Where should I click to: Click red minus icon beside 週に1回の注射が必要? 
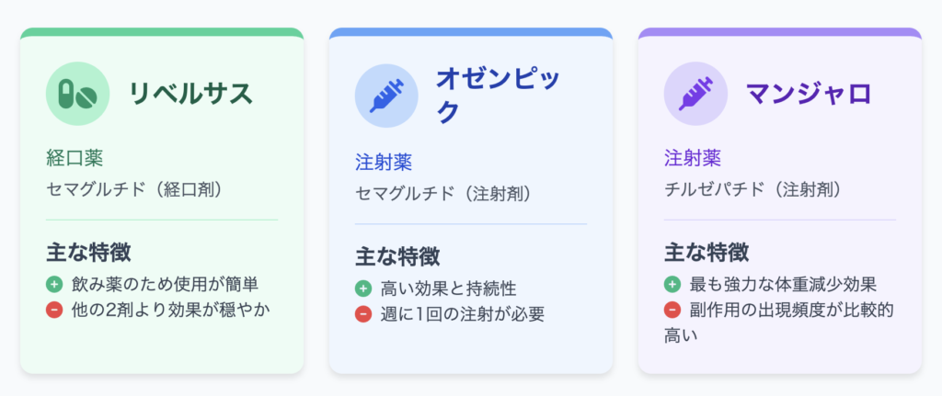point(362,314)
